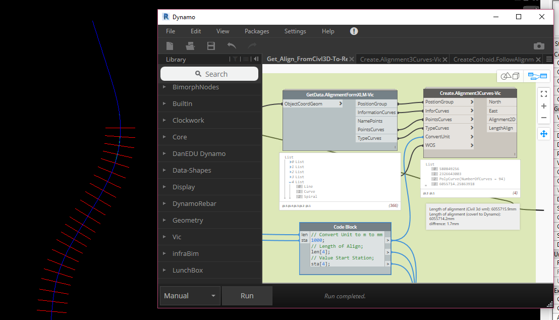Click the Zoom to Fit icon

(x=544, y=94)
